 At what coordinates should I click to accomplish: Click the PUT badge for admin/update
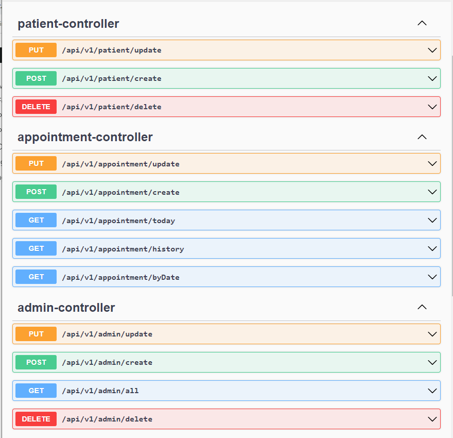click(36, 334)
